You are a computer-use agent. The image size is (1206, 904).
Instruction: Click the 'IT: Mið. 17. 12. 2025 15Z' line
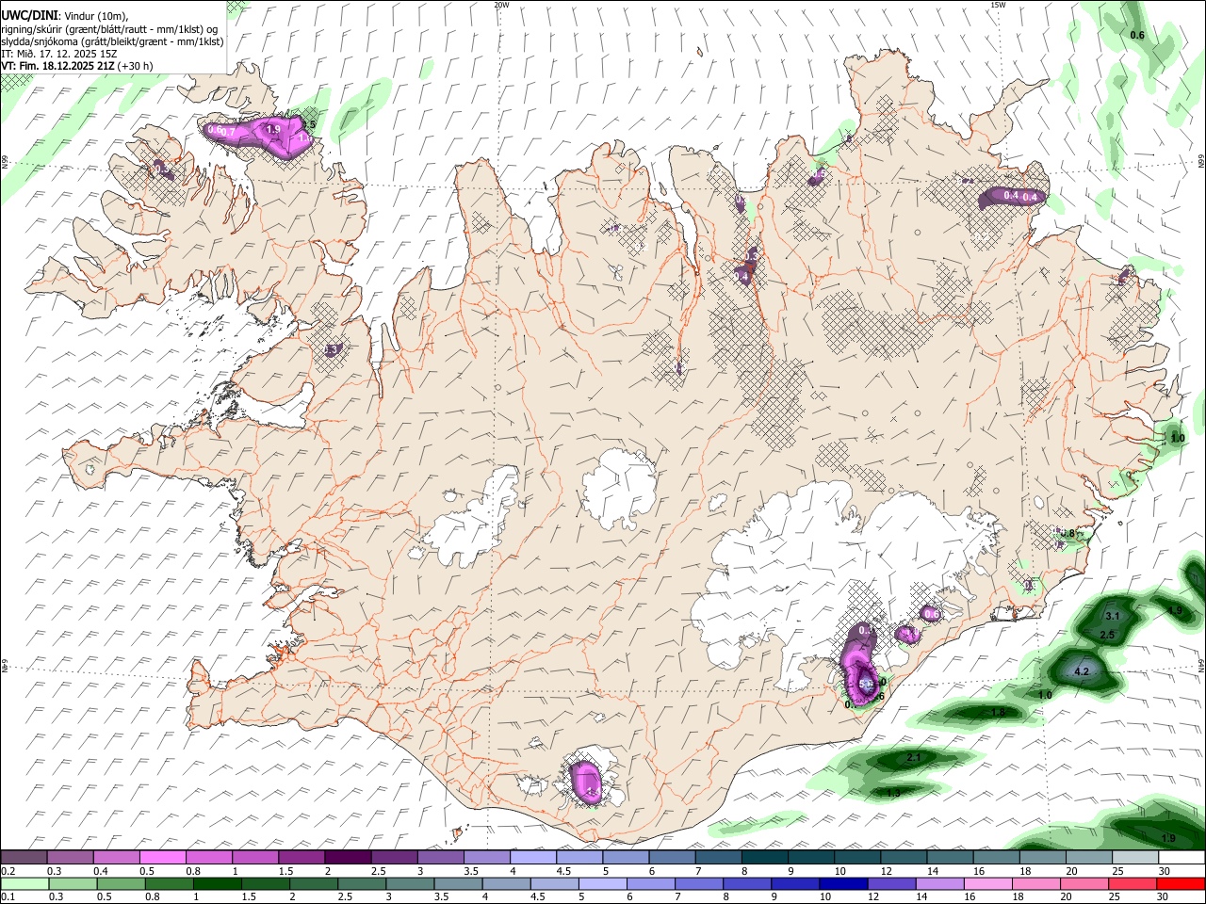coord(58,54)
